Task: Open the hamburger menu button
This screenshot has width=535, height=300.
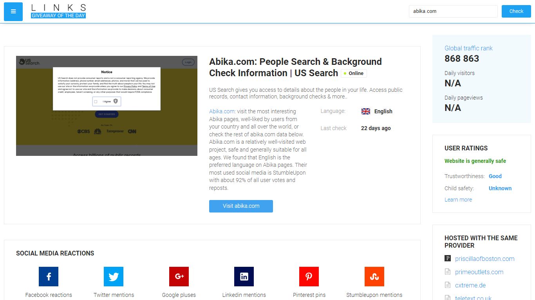Action: [x=13, y=12]
